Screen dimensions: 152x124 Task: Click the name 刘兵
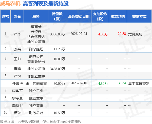[17, 49]
